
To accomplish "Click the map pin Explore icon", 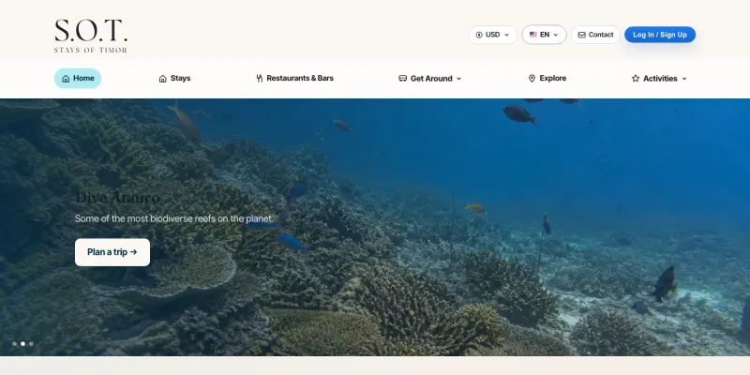I will tap(532, 79).
